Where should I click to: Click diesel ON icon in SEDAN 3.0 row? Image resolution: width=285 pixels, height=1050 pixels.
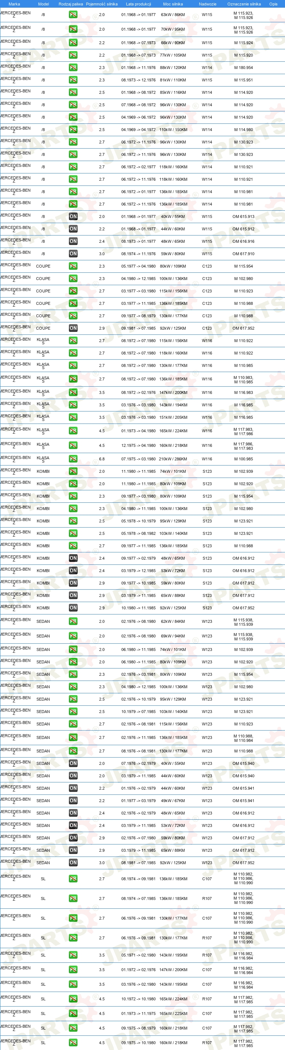[x=73, y=863]
